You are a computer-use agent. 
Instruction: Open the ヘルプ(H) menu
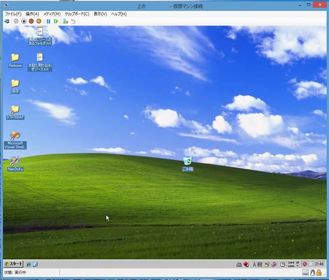pyautogui.click(x=119, y=14)
